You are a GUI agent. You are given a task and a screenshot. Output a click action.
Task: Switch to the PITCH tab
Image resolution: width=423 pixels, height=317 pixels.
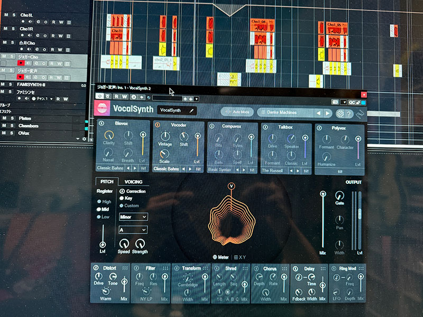[107, 181]
